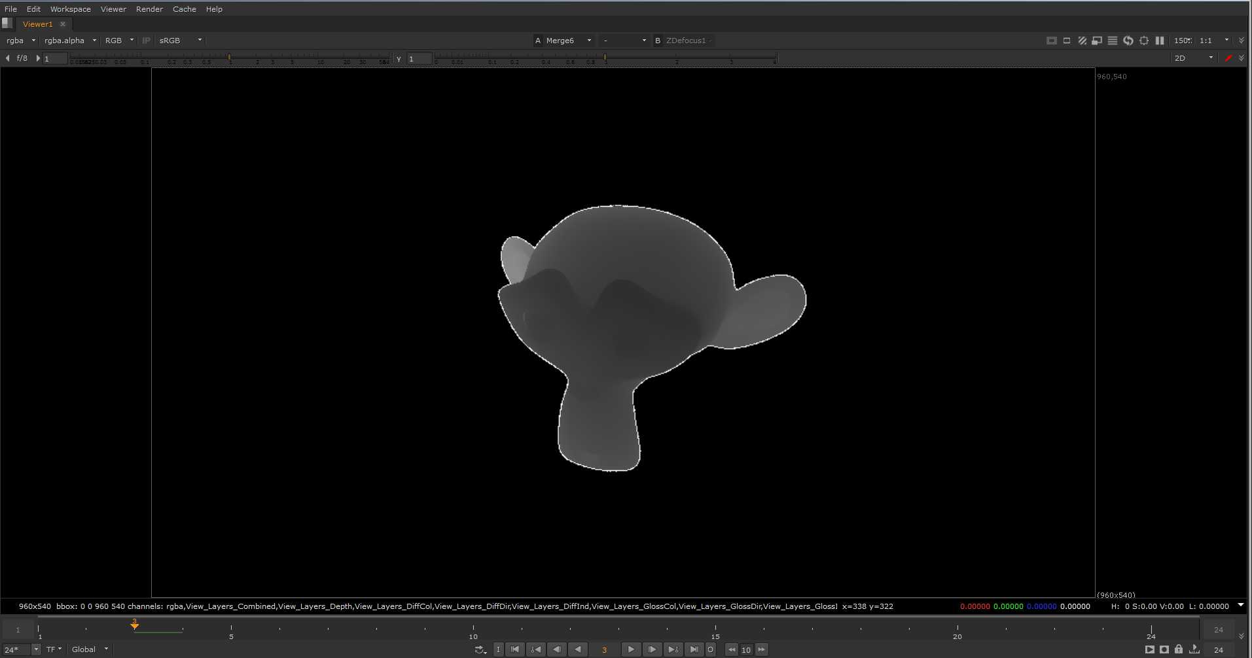Toggle the scanline lines display icon
Screen dimensions: 1252x658
tap(1113, 41)
